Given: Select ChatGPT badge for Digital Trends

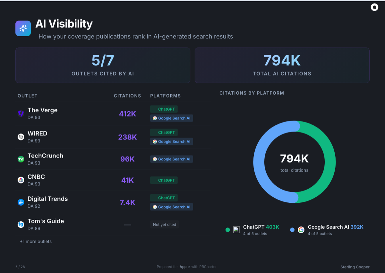Looking at the screenshot, I should point(164,198).
